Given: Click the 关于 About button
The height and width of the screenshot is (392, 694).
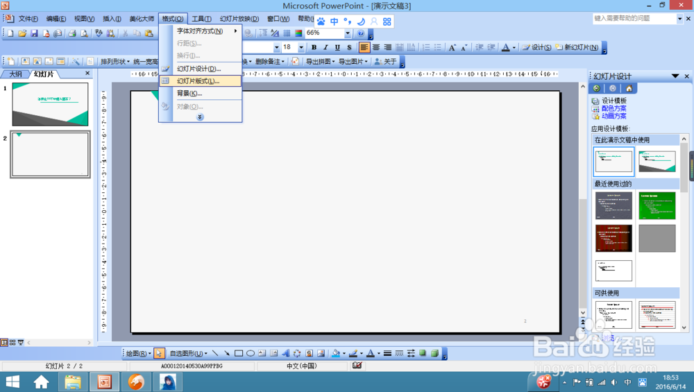Looking at the screenshot, I should pos(385,62).
